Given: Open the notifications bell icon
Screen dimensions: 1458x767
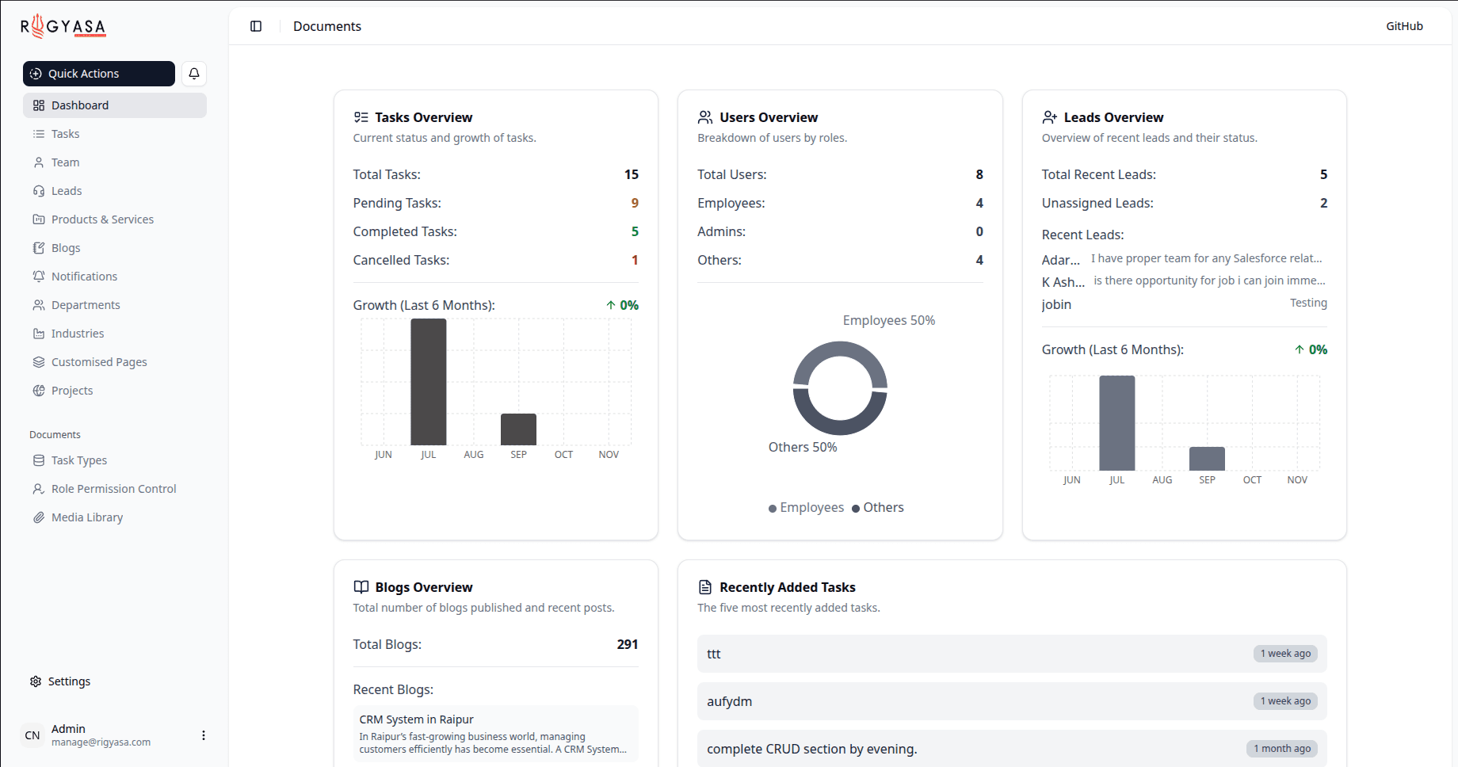Looking at the screenshot, I should (194, 74).
